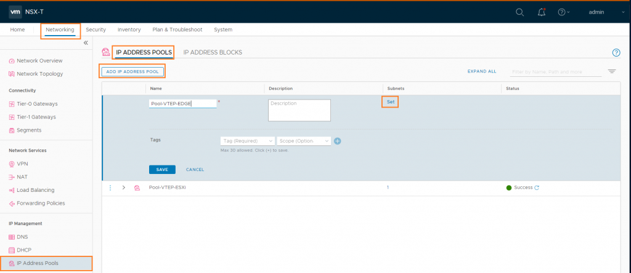Expand the Pool-VTEP-ESXi row
This screenshot has width=631, height=273.
[x=123, y=188]
